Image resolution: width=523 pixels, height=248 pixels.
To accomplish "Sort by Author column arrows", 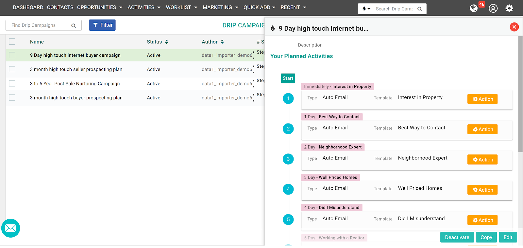I will tap(222, 42).
